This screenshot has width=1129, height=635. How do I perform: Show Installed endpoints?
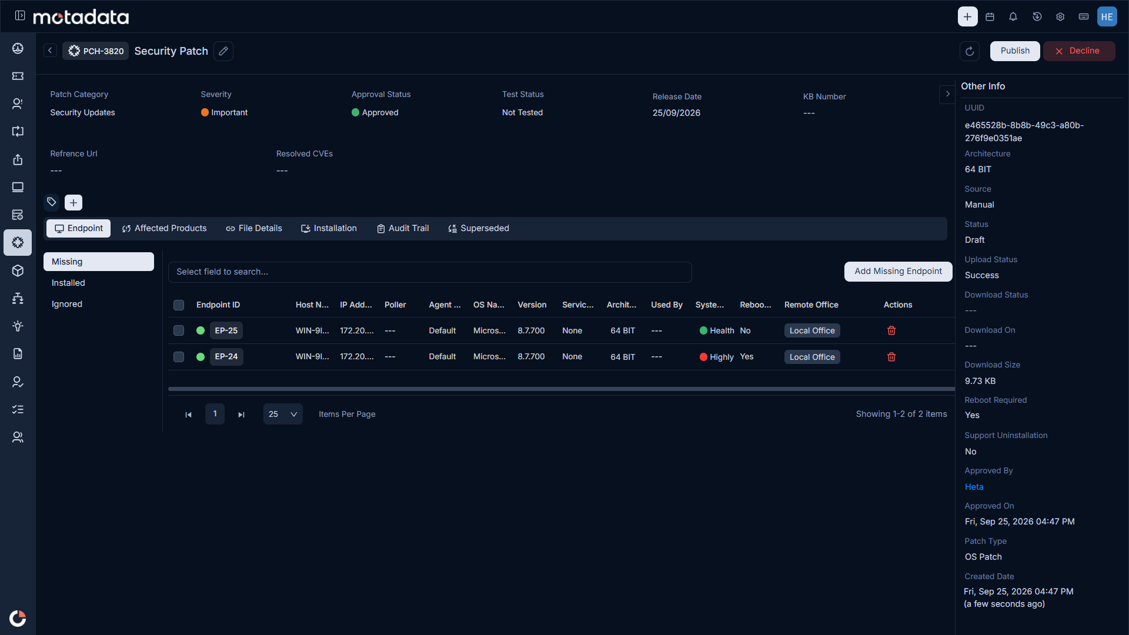click(99, 283)
